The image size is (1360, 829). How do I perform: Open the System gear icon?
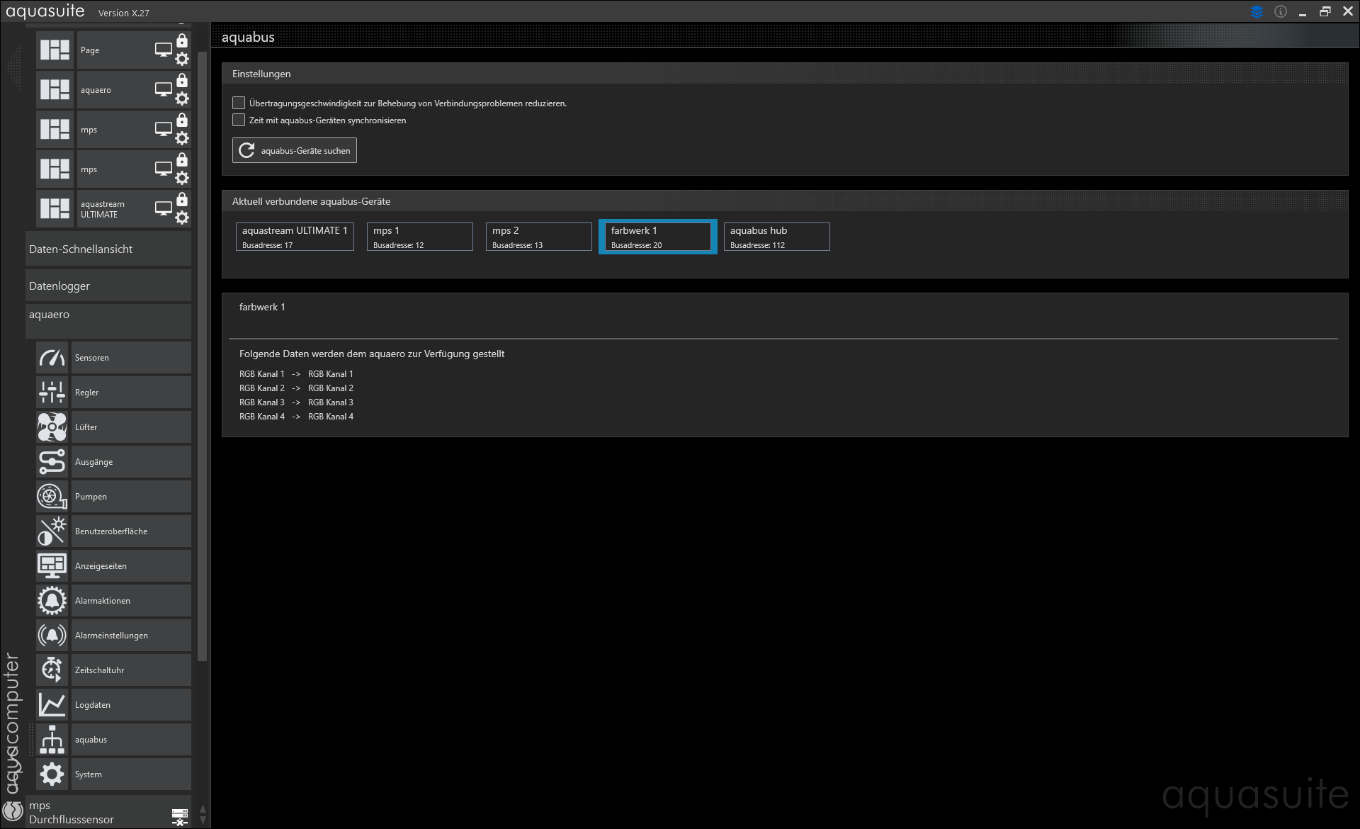52,774
